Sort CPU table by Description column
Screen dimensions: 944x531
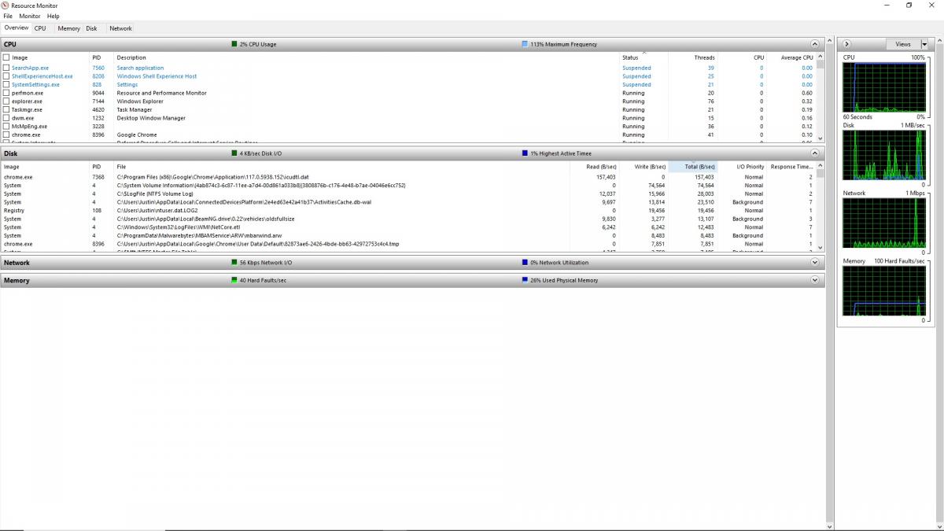coord(367,57)
